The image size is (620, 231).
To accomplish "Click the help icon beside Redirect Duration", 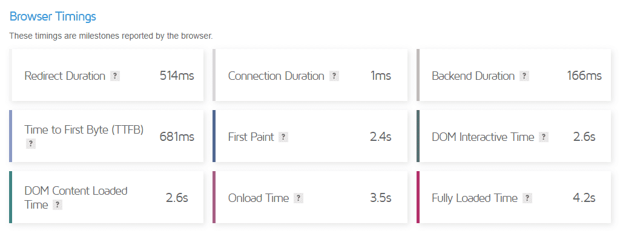I will tap(114, 76).
